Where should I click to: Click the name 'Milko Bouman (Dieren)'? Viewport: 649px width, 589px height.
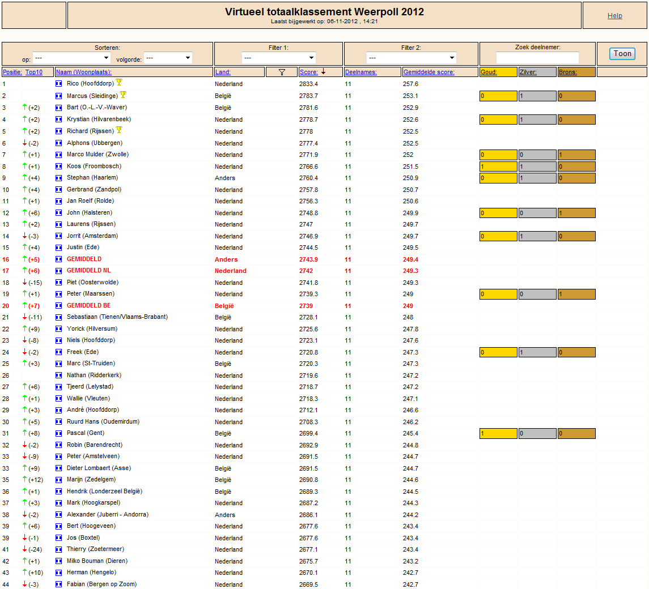[x=97, y=561]
